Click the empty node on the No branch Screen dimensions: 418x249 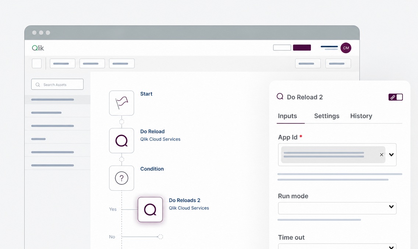(x=160, y=237)
